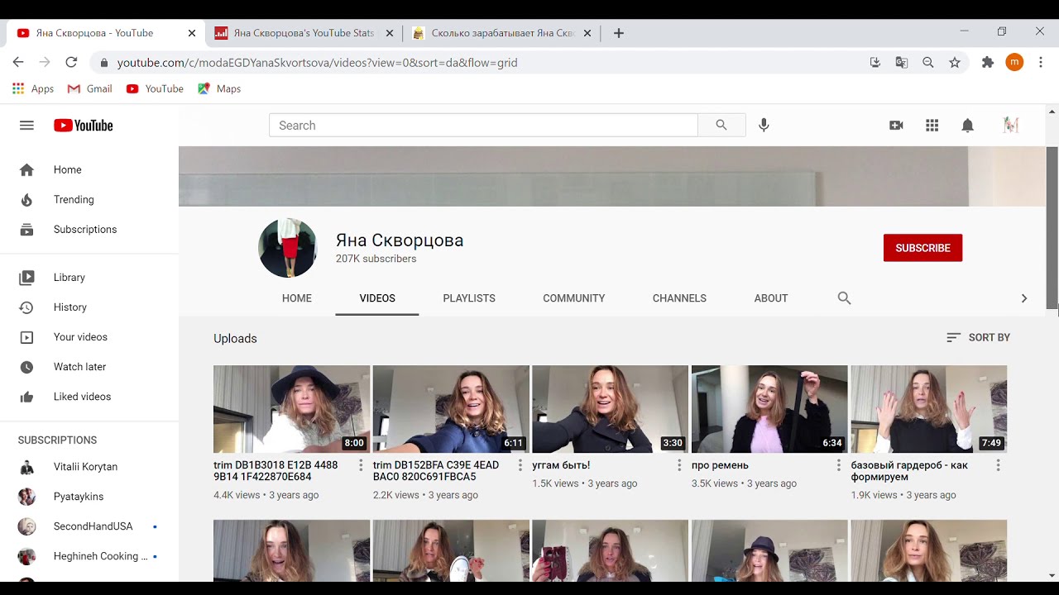Switch to channel HOME tab
The height and width of the screenshot is (595, 1059).
click(297, 298)
